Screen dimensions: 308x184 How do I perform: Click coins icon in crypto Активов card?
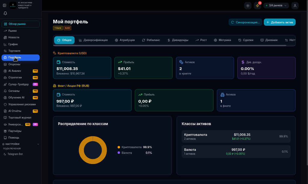pyautogui.click(x=181, y=62)
